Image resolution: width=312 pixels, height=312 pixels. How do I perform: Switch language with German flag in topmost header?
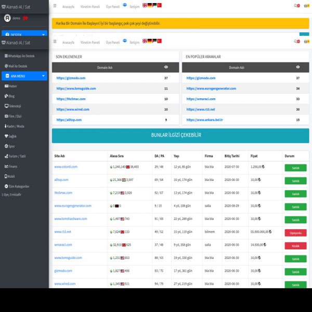click(150, 5)
